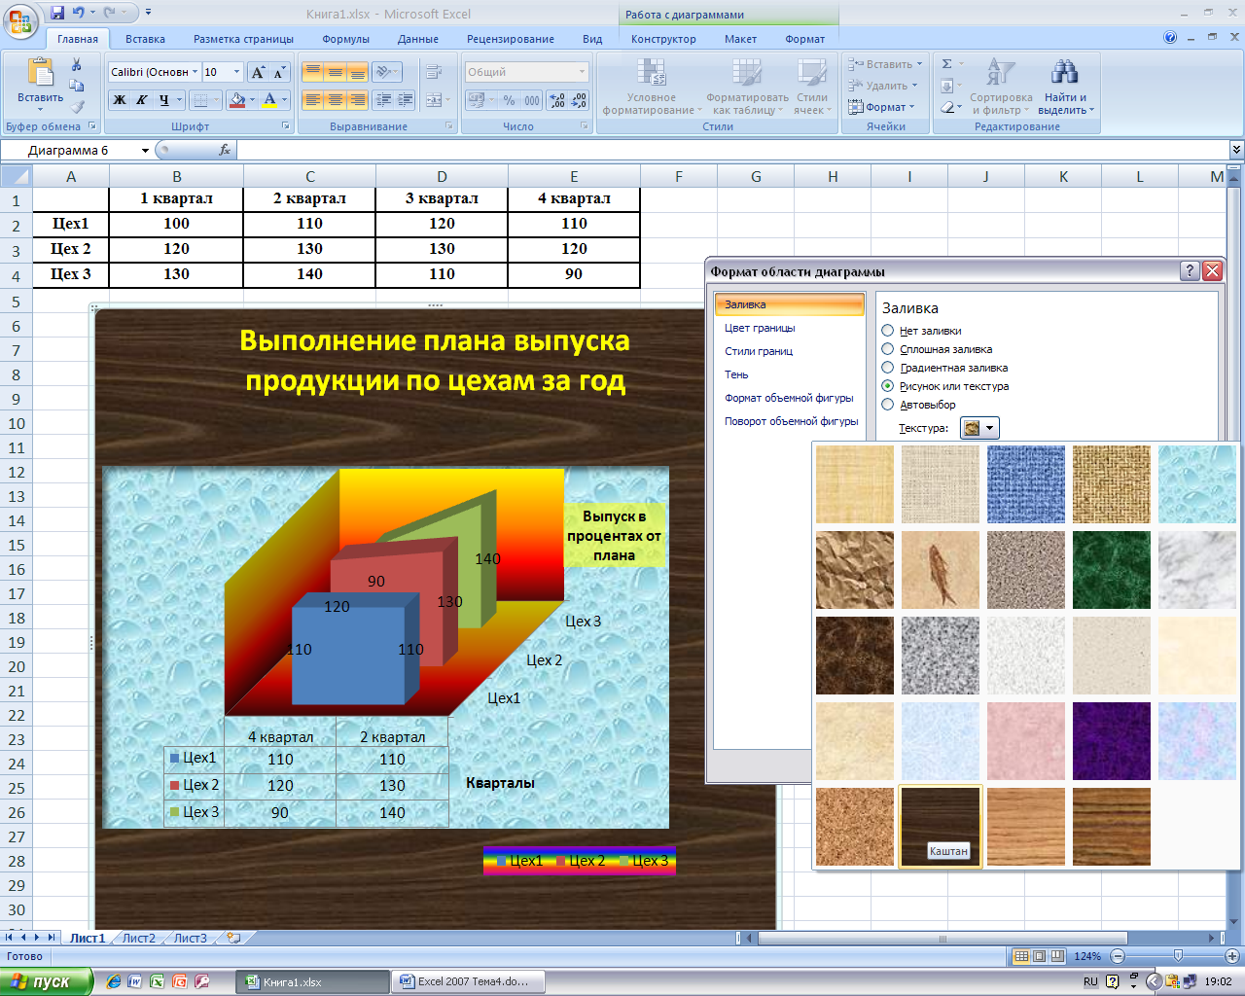Click the decrease indent icon

click(x=383, y=99)
